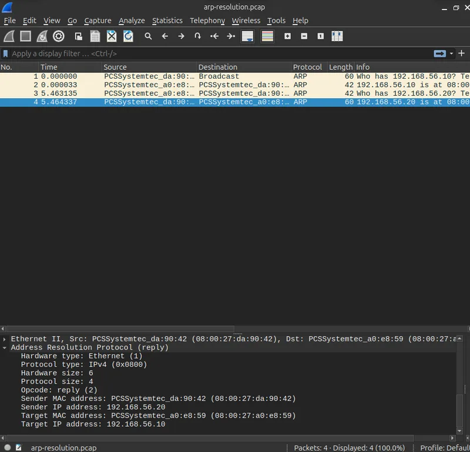Sort by the Protocol column header
The image size is (470, 452).
[x=309, y=67]
